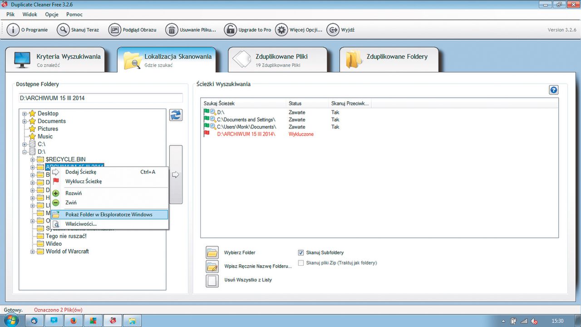The width and height of the screenshot is (581, 327).
Task: Switch to Zduplikowane Foldery tab
Action: coord(389,60)
